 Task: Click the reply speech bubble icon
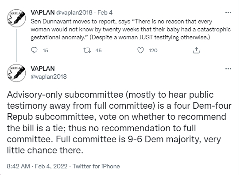pyautogui.click(x=34, y=50)
